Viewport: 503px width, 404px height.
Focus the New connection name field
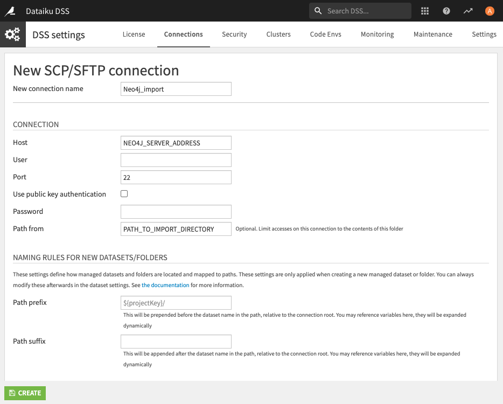pyautogui.click(x=176, y=89)
